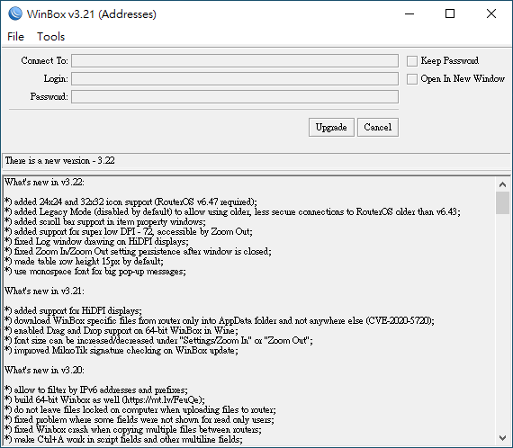Image resolution: width=513 pixels, height=448 pixels.
Task: Open the File menu
Action: click(x=15, y=37)
